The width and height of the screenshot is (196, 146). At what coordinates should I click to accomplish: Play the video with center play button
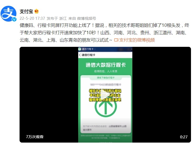click(105, 95)
